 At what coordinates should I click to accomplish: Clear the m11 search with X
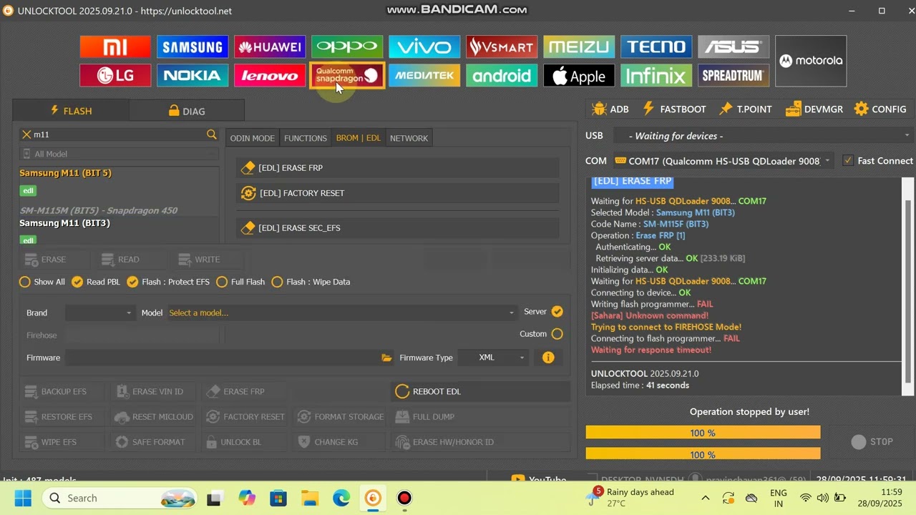coord(26,134)
